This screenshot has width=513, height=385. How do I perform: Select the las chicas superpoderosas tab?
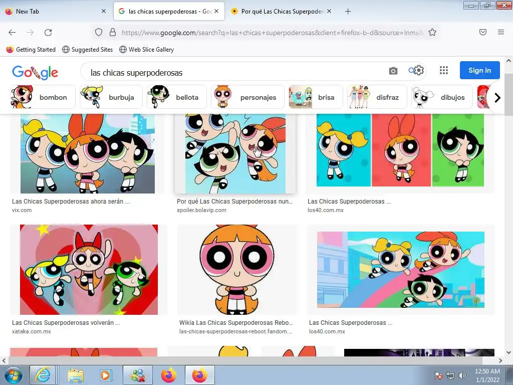pos(169,11)
